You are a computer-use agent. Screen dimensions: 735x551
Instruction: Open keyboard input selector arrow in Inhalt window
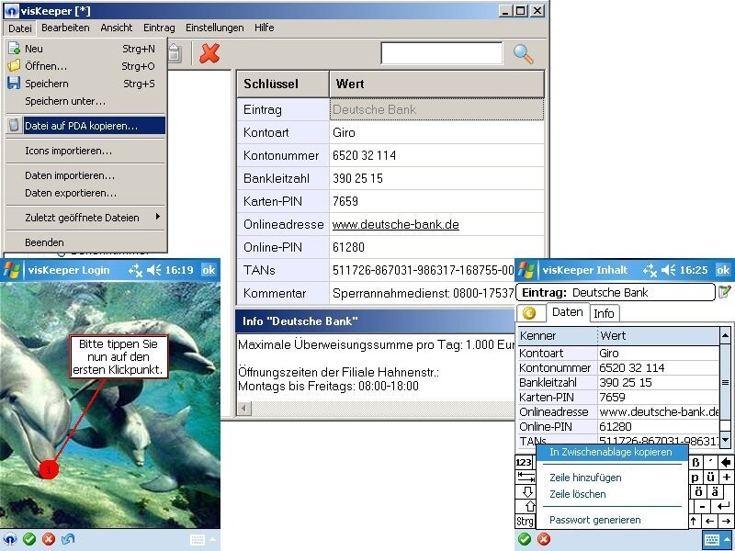[728, 540]
